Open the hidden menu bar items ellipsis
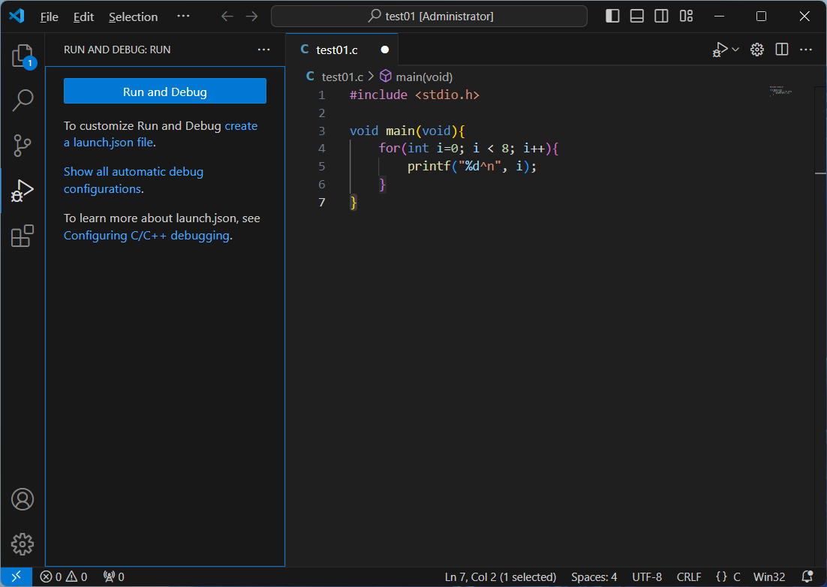 (183, 17)
